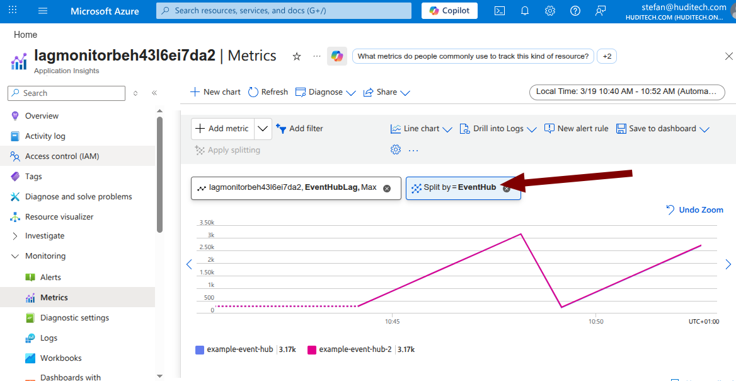The width and height of the screenshot is (736, 381).
Task: Open the notifications bell
Action: click(525, 11)
